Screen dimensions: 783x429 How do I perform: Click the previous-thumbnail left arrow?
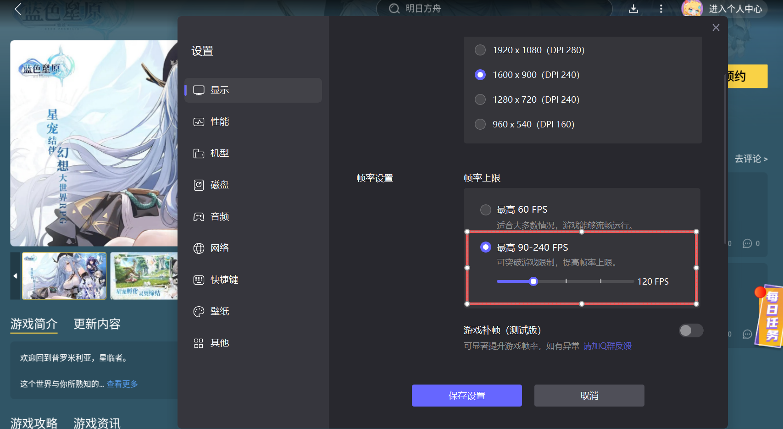click(x=15, y=276)
